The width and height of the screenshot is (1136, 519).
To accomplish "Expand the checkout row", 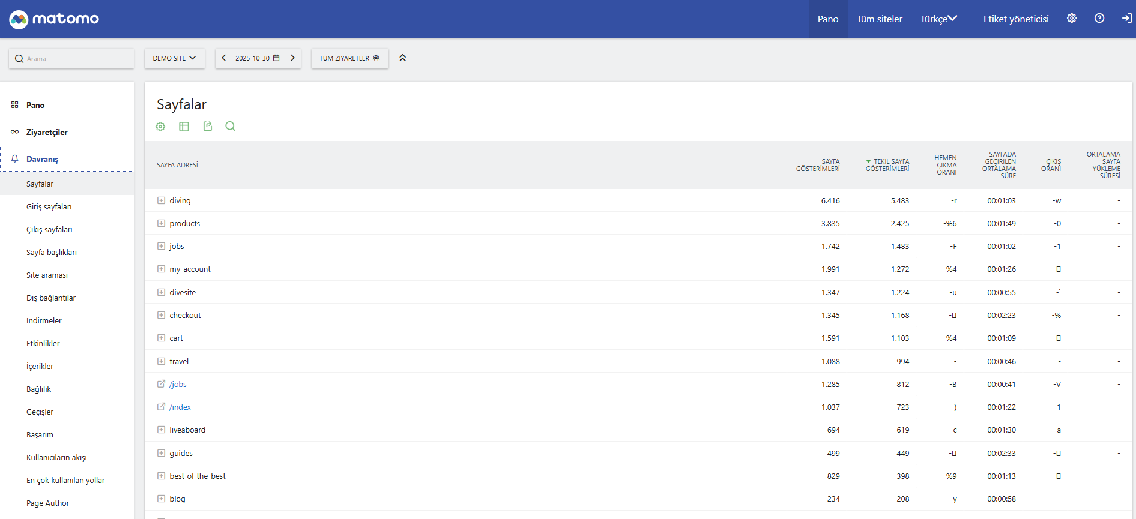I will (161, 315).
